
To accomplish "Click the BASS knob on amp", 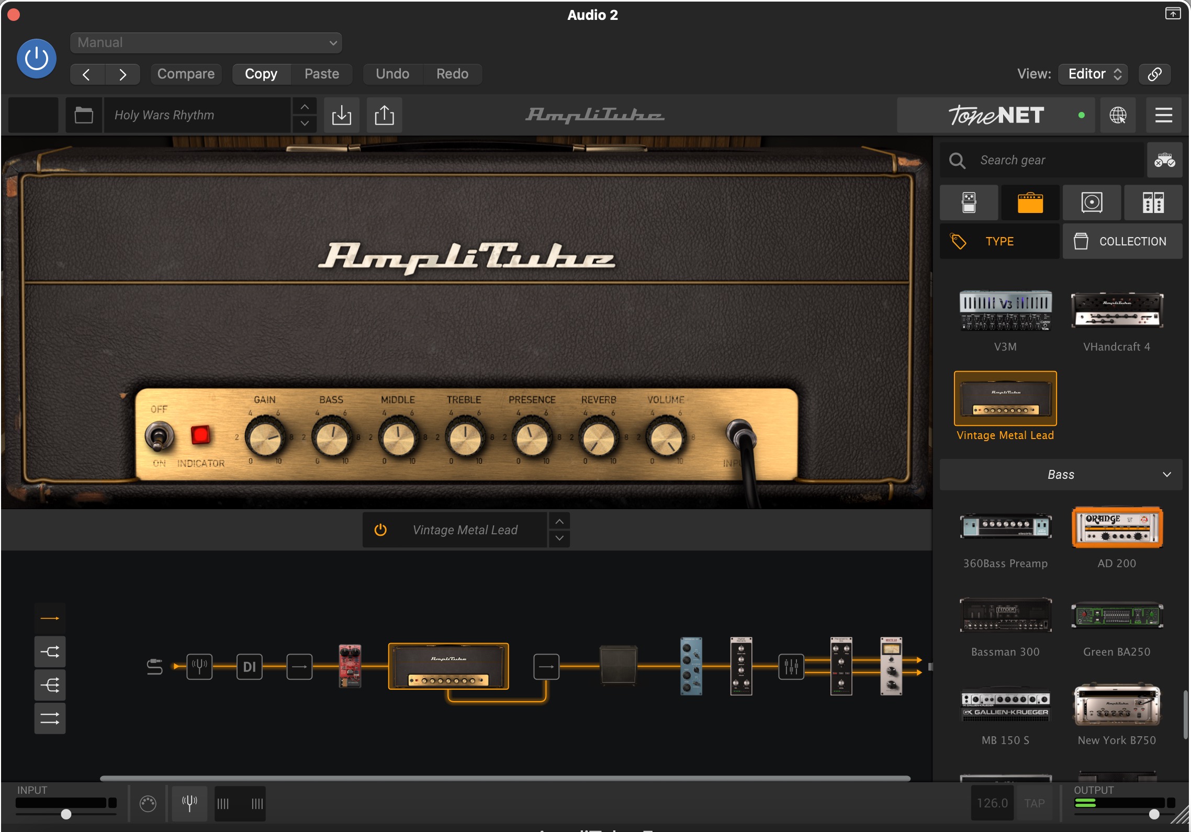I will click(x=331, y=437).
